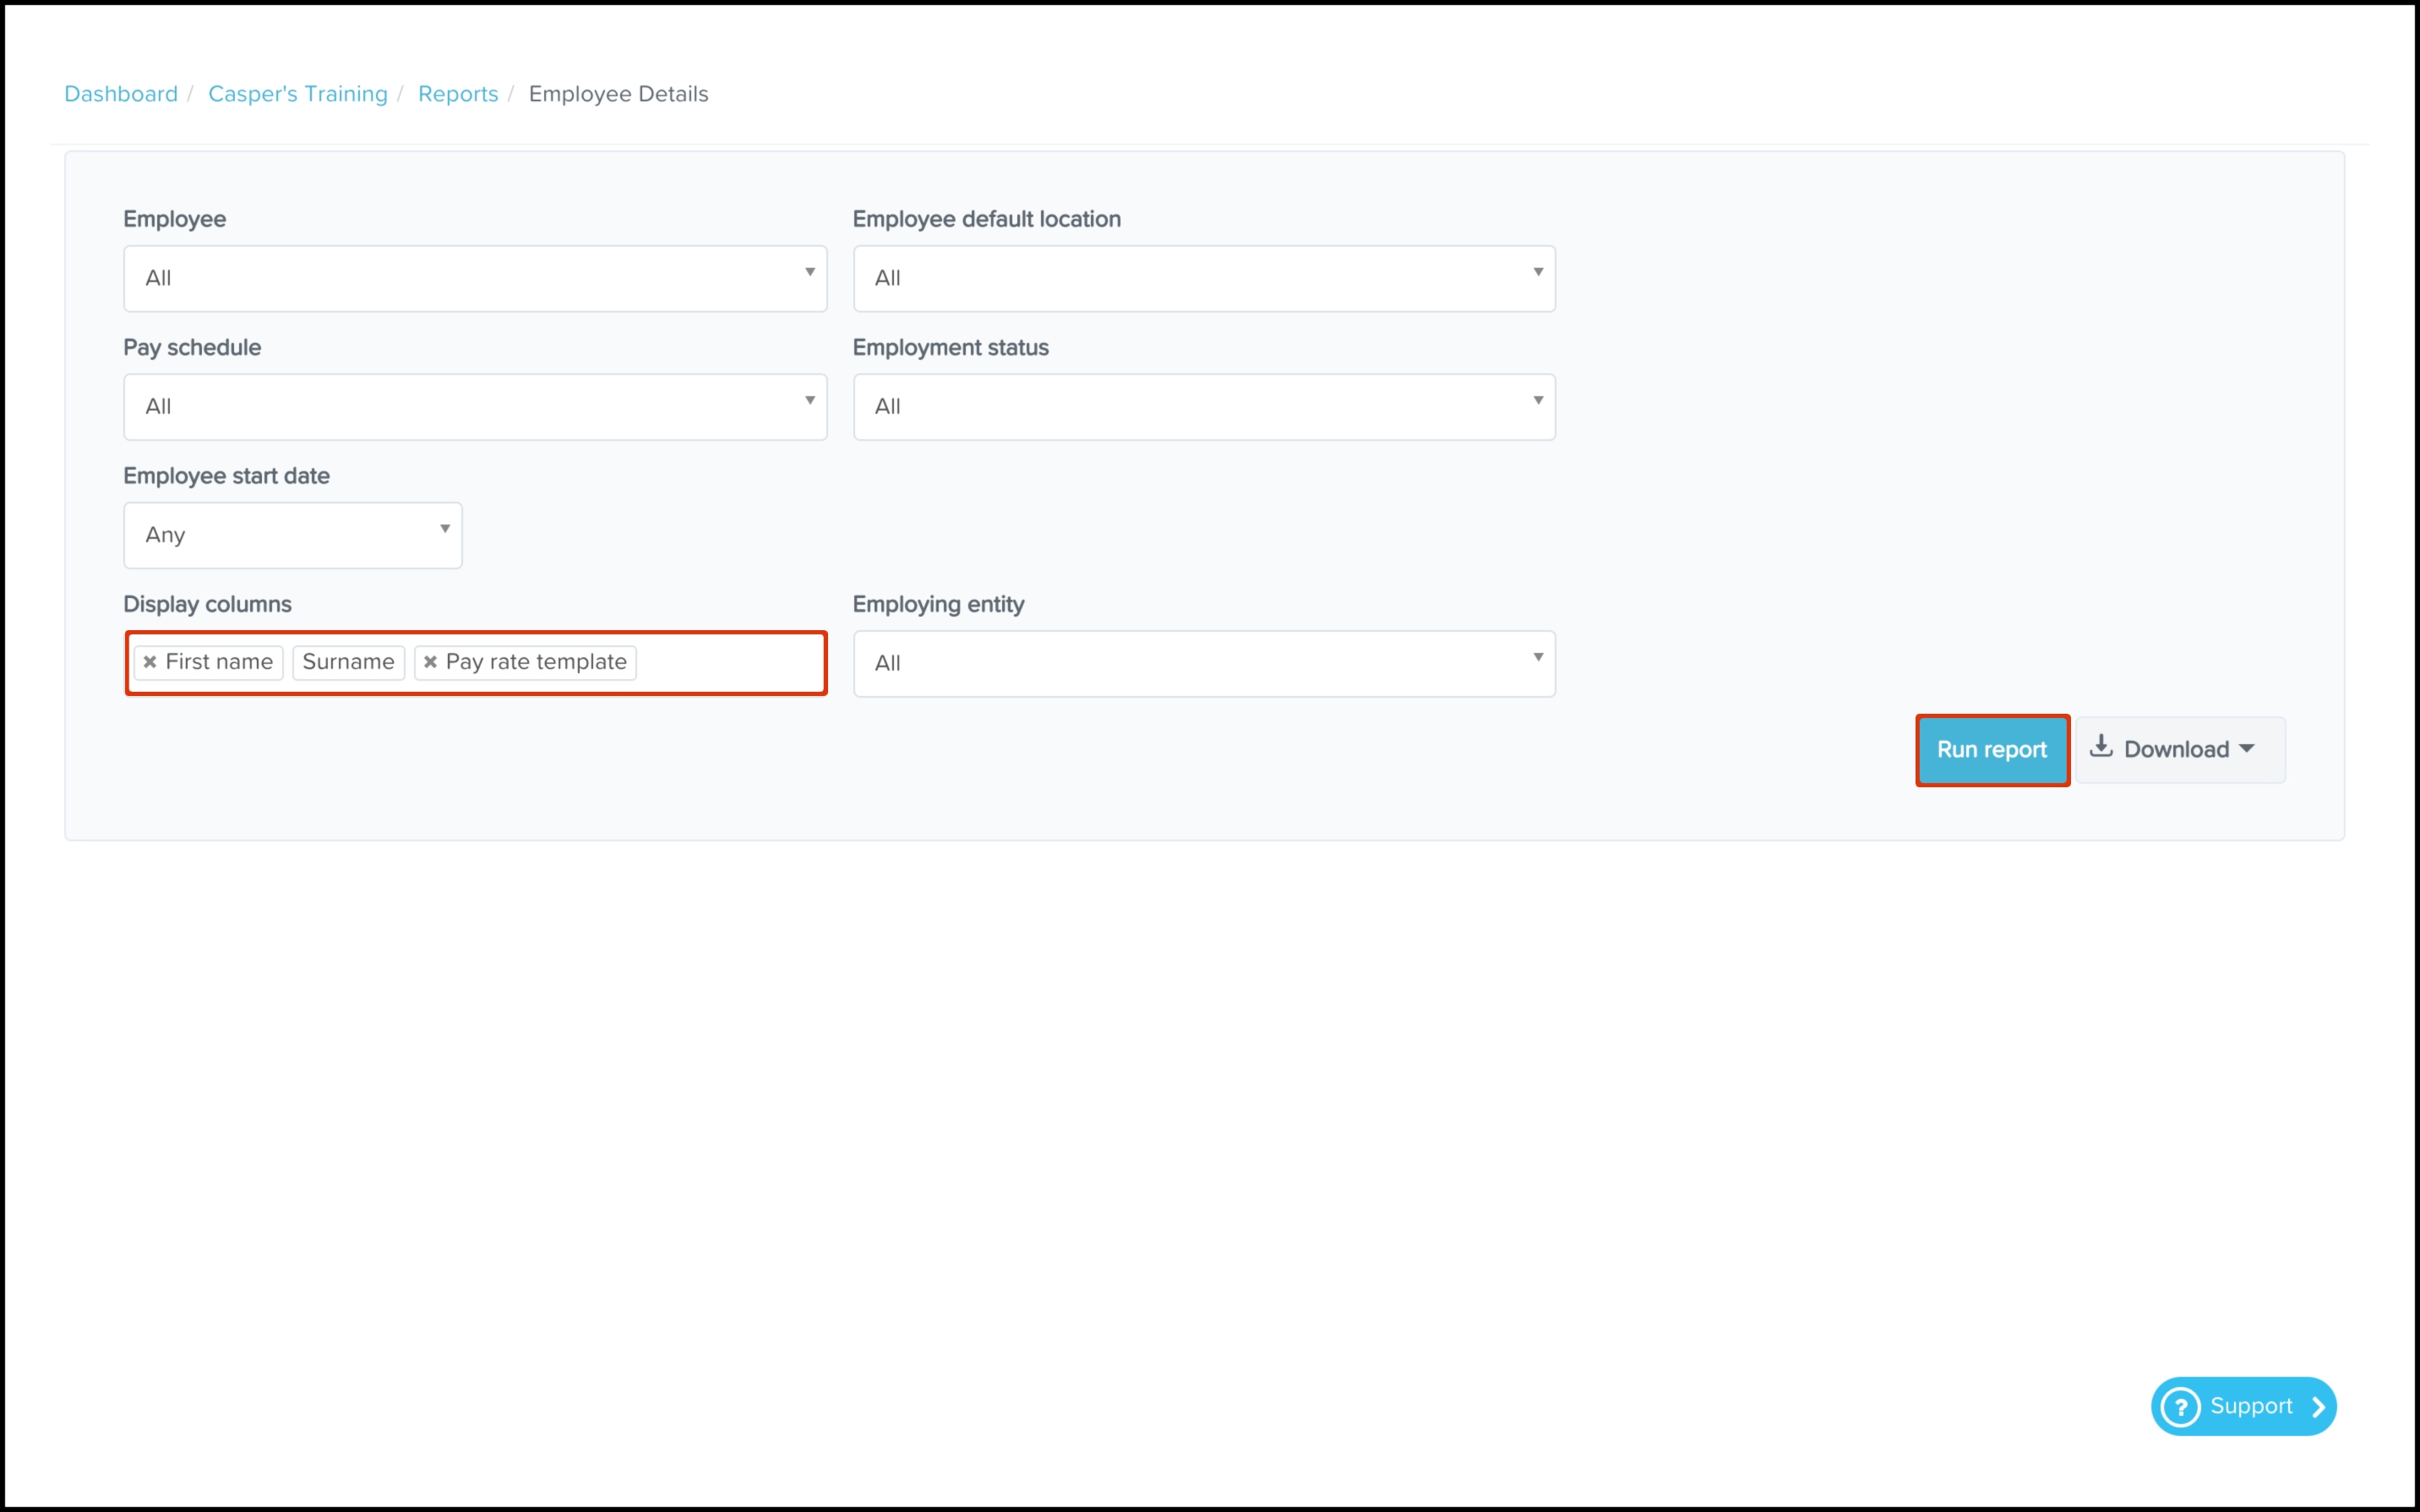Expand Employee default location dropdown
2420x1512 pixels.
tap(1204, 278)
